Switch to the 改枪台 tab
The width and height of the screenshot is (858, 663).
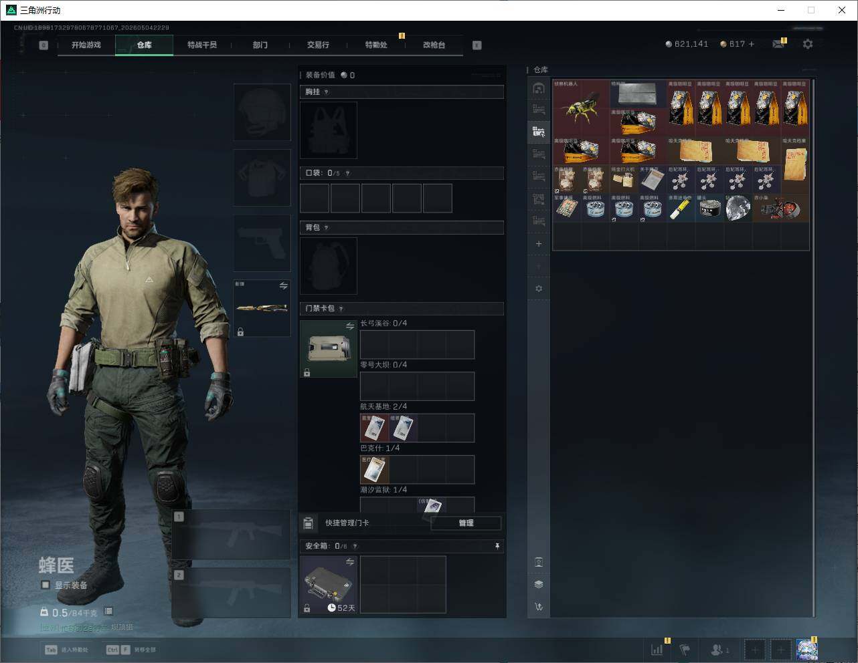pos(434,45)
